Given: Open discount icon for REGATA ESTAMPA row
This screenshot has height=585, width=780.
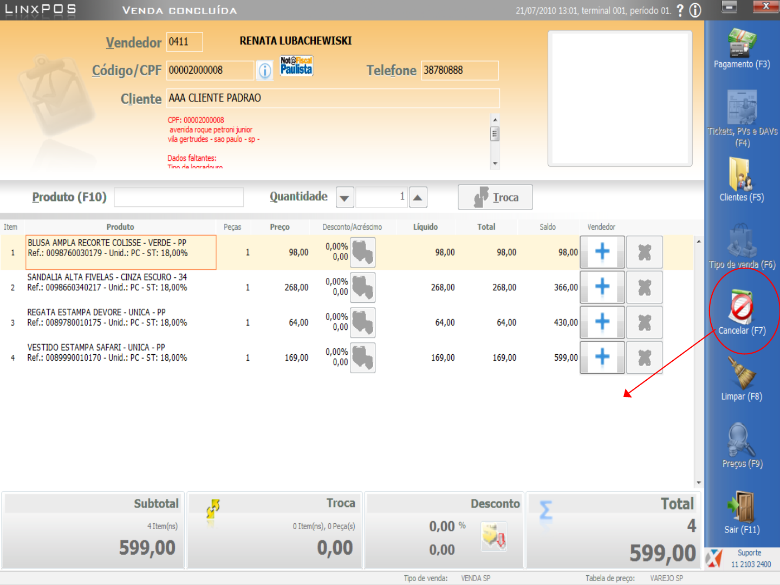Looking at the screenshot, I should (x=363, y=323).
